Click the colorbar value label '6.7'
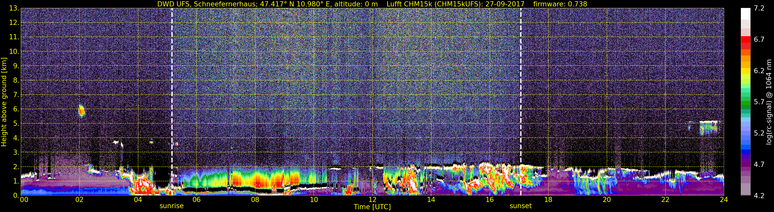 [759, 40]
